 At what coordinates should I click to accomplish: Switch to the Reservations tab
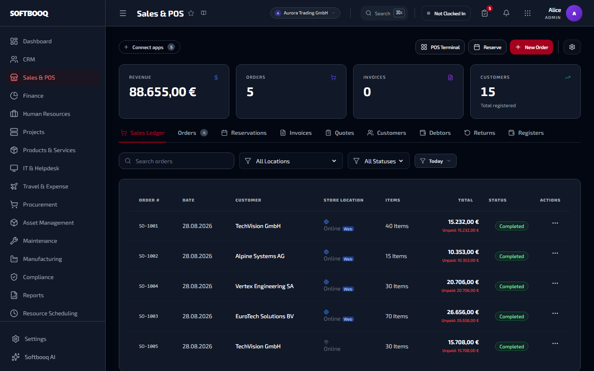click(244, 133)
